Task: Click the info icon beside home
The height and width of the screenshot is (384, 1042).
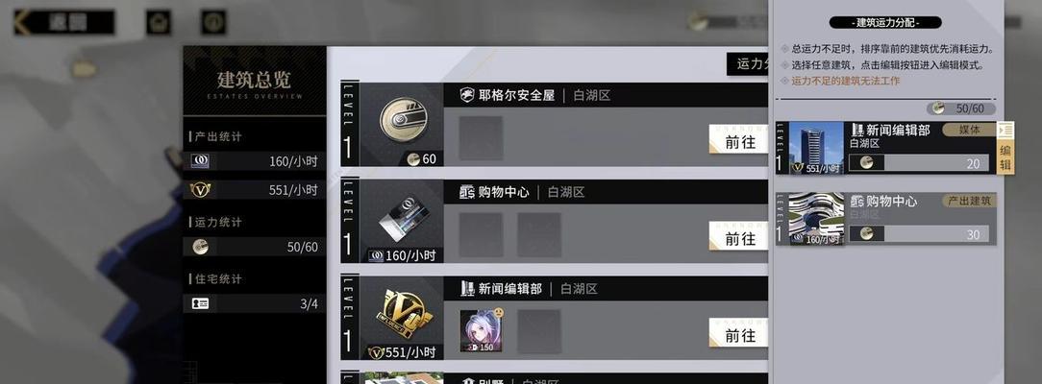Action: 213,22
